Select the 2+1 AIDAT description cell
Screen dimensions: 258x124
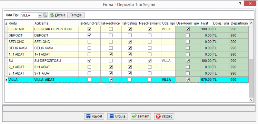pyautogui.click(x=56, y=67)
